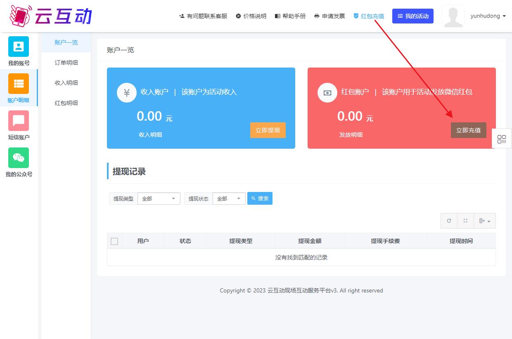The width and height of the screenshot is (512, 339).
Task: Open the 我的账号 sidebar icon
Action: [19, 47]
